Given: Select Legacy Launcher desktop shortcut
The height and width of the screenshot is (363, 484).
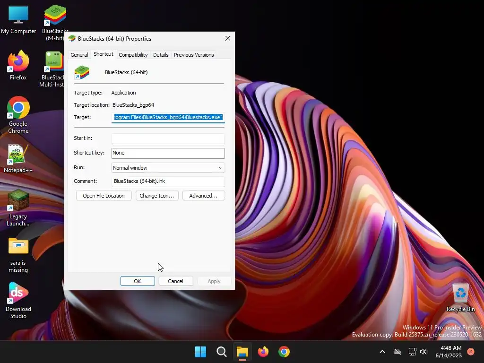Looking at the screenshot, I should tap(18, 208).
